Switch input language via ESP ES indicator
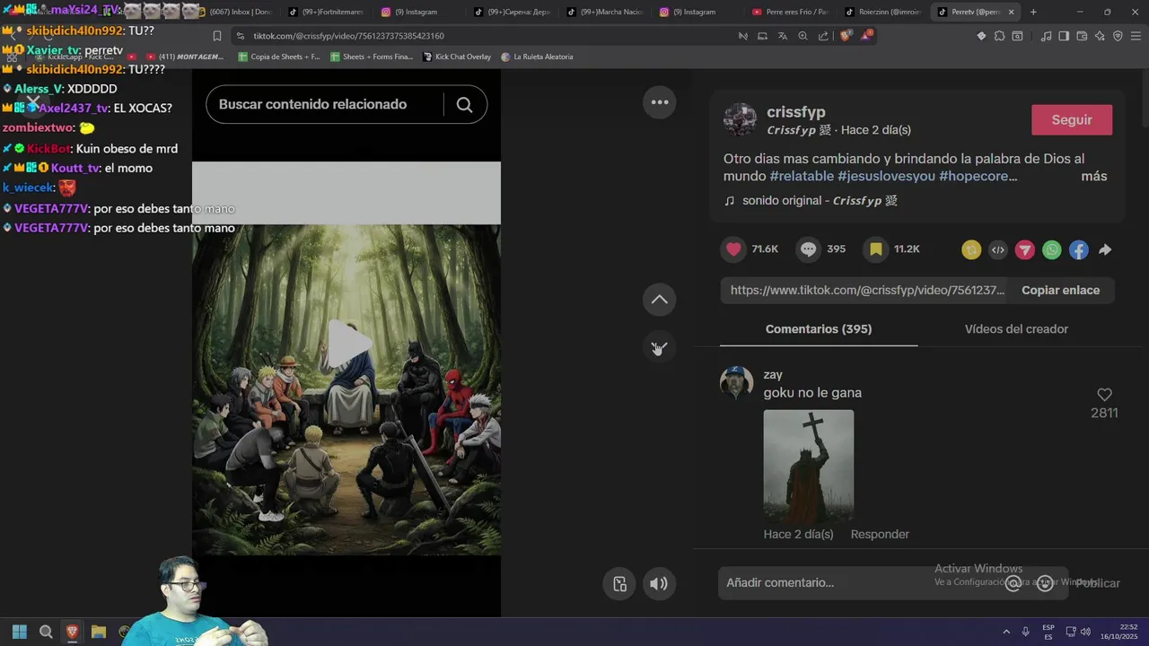This screenshot has width=1149, height=646. coord(1048,632)
